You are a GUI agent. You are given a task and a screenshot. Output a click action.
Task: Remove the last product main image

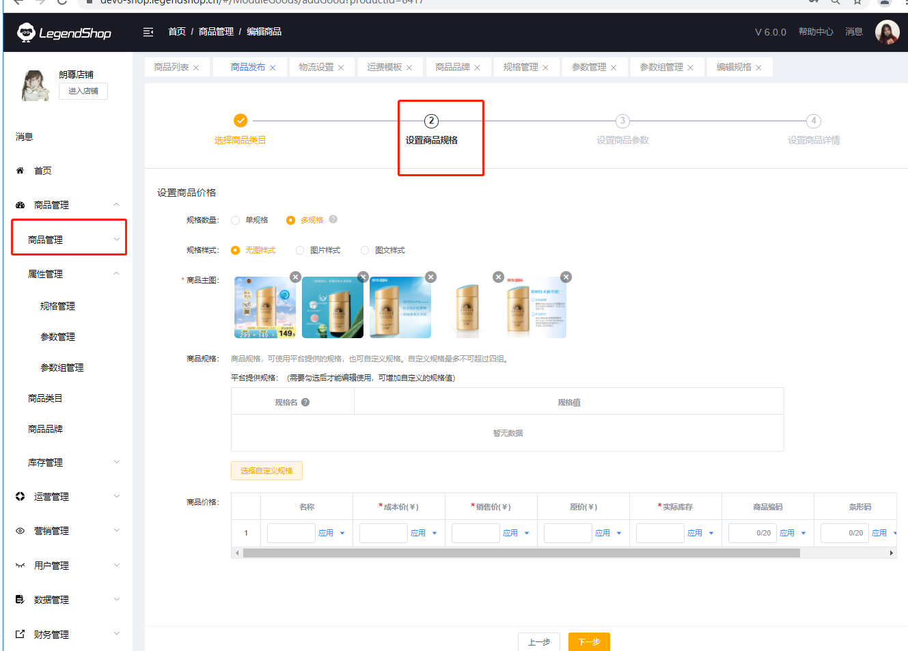click(566, 277)
